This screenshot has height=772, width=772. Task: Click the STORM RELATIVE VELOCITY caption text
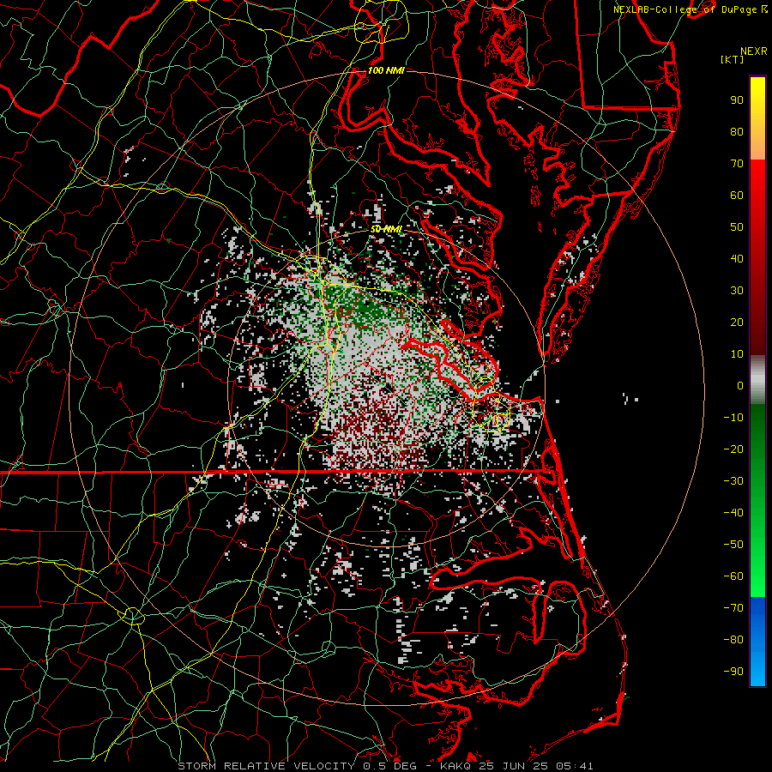click(265, 766)
